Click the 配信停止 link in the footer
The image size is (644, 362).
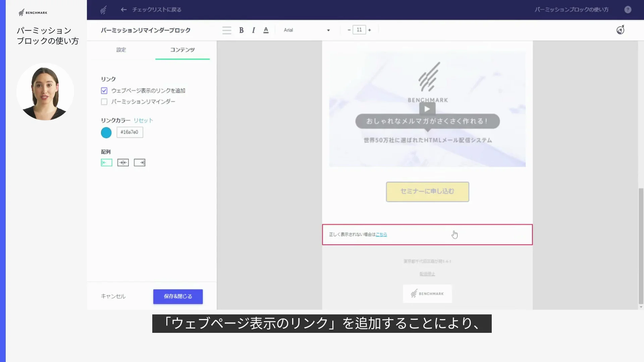427,274
